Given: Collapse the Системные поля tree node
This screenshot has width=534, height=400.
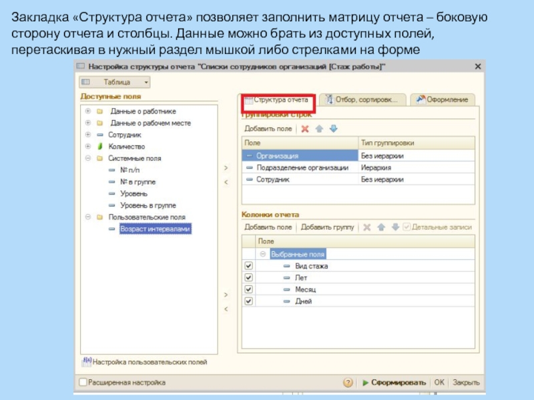Looking at the screenshot, I should point(87,159).
